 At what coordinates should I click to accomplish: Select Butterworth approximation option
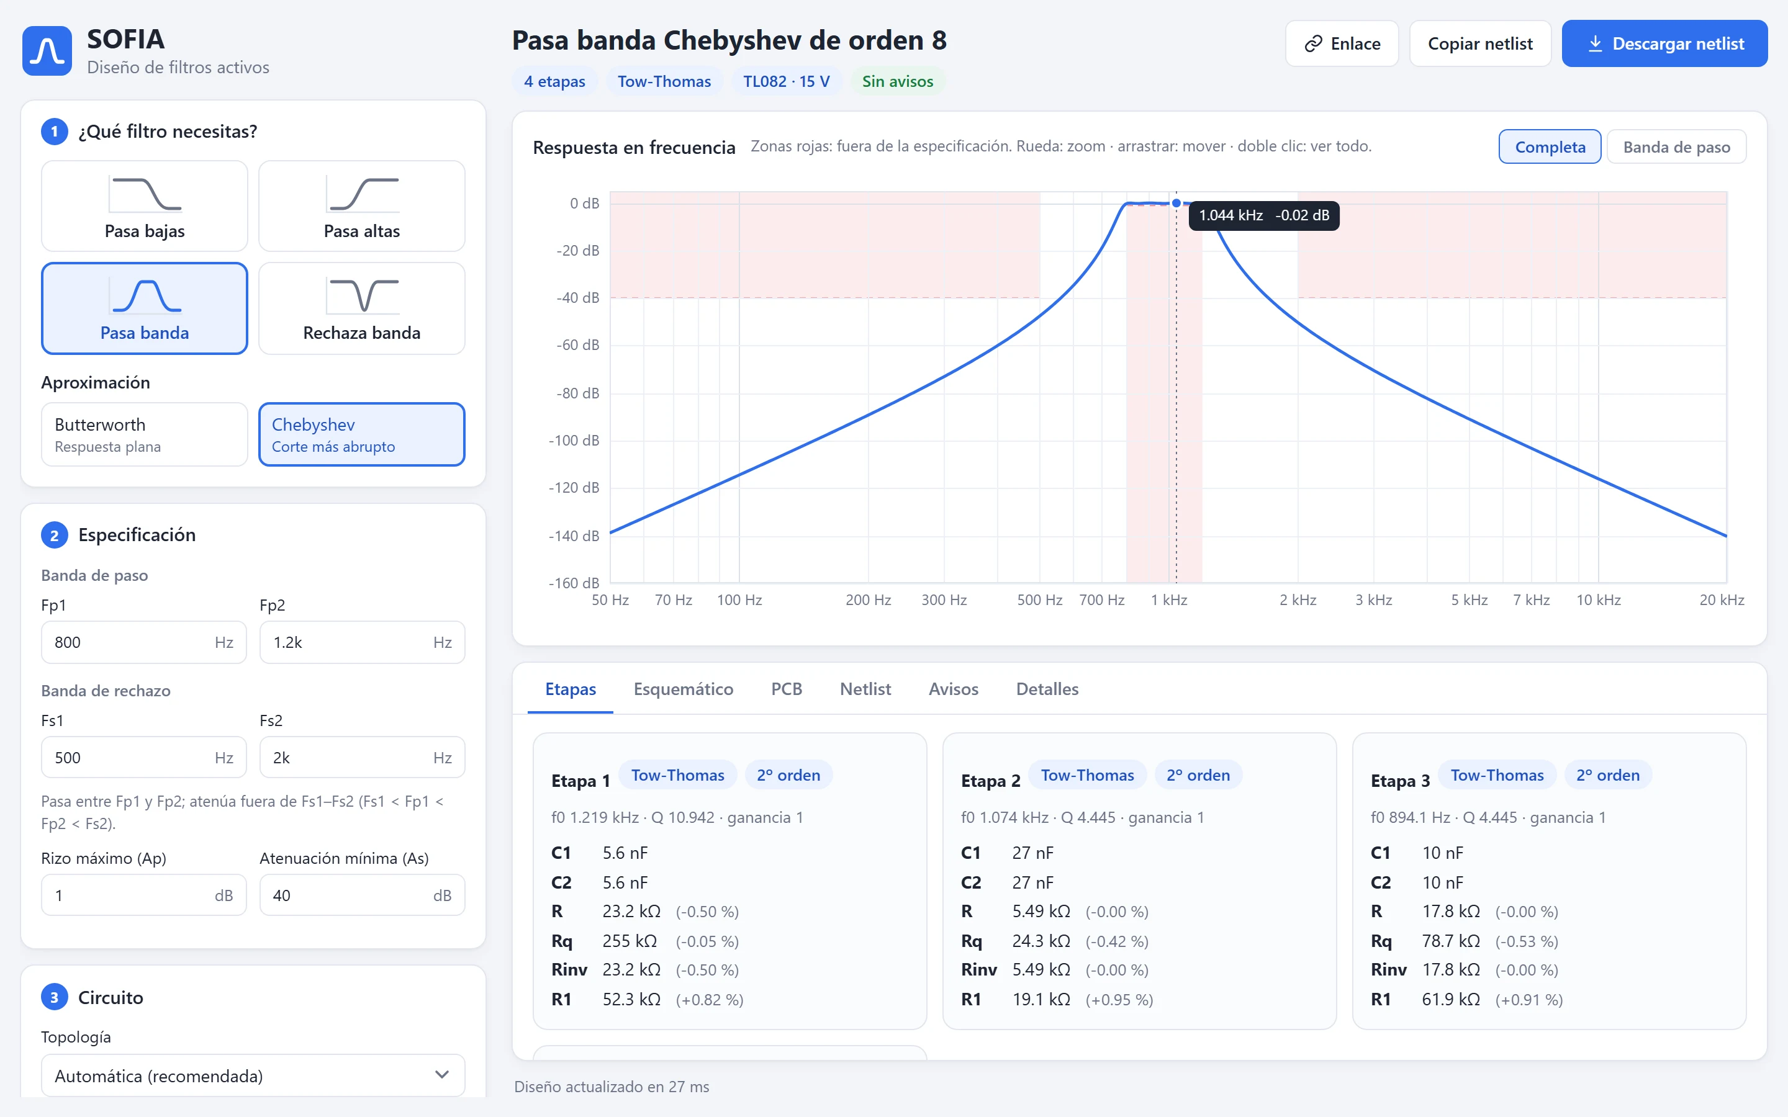tap(144, 434)
